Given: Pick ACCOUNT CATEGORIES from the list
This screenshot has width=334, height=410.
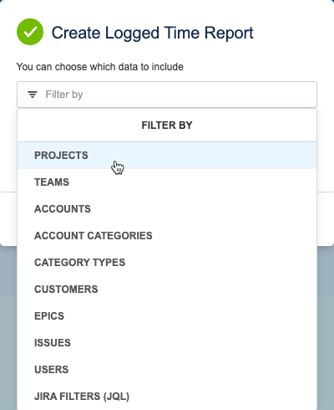Looking at the screenshot, I should [167, 236].
